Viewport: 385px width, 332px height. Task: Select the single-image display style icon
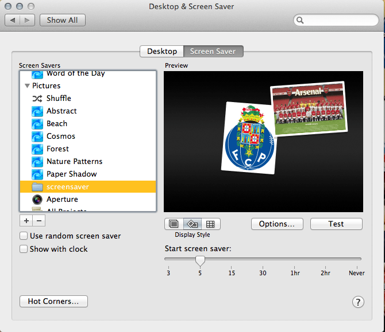point(174,224)
